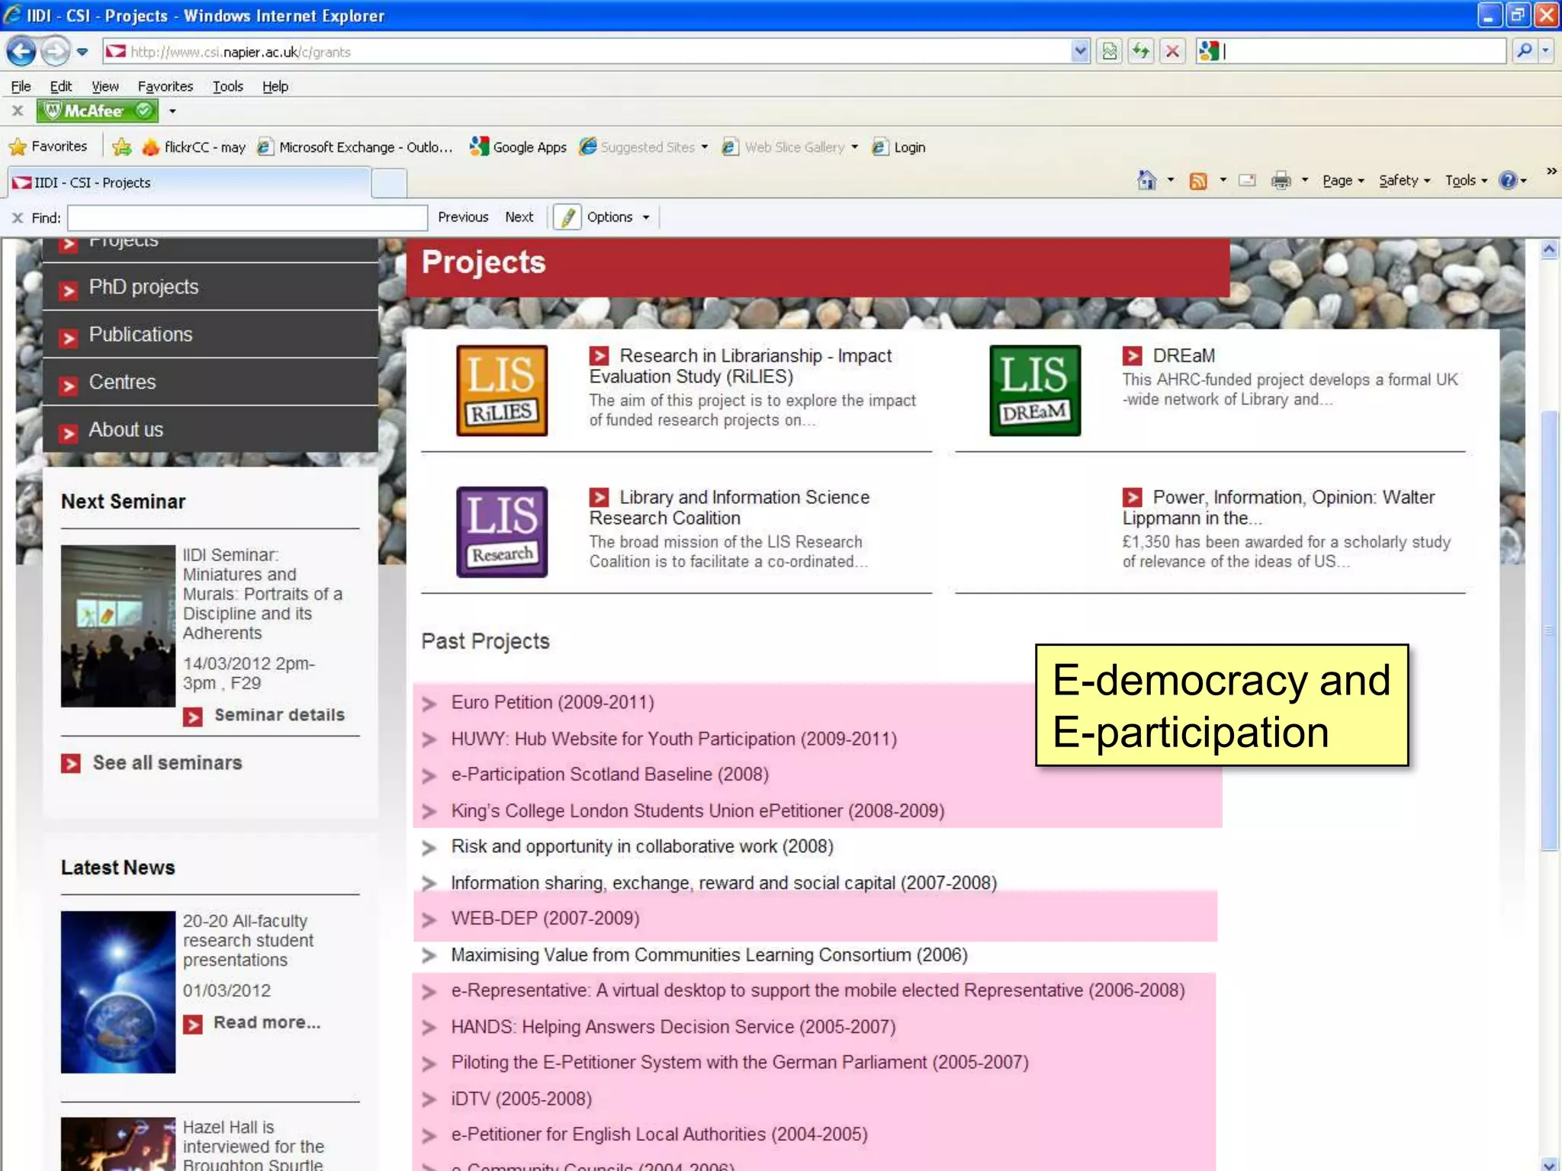
Task: Click the LIS Research logo thumbnail
Action: 502,532
